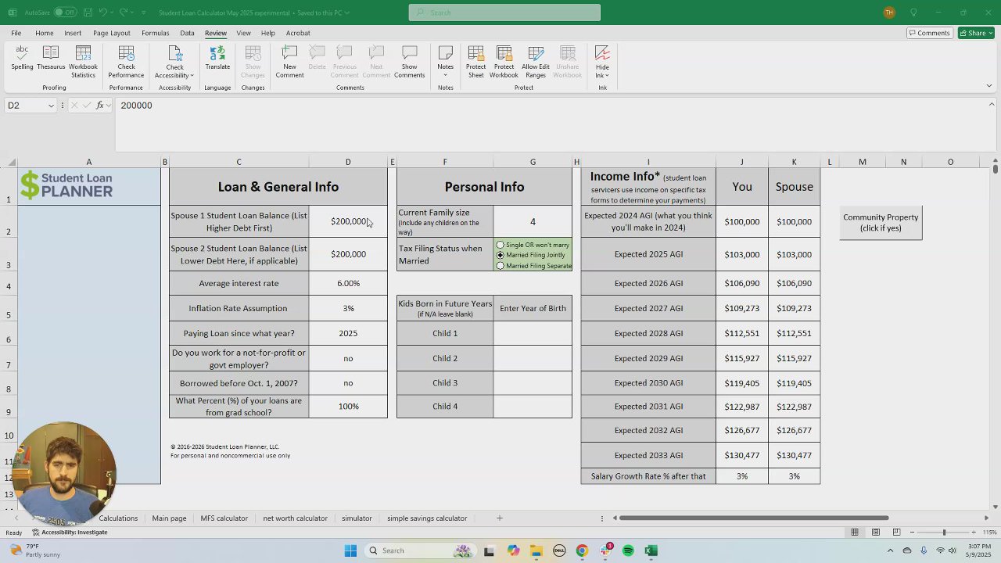Image resolution: width=1001 pixels, height=563 pixels.
Task: Open the Translate tool
Action: coord(217,59)
